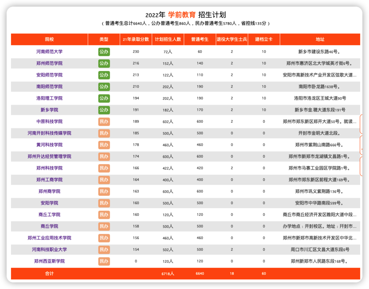Click 602人 in 中原科技学院 row

point(168,122)
